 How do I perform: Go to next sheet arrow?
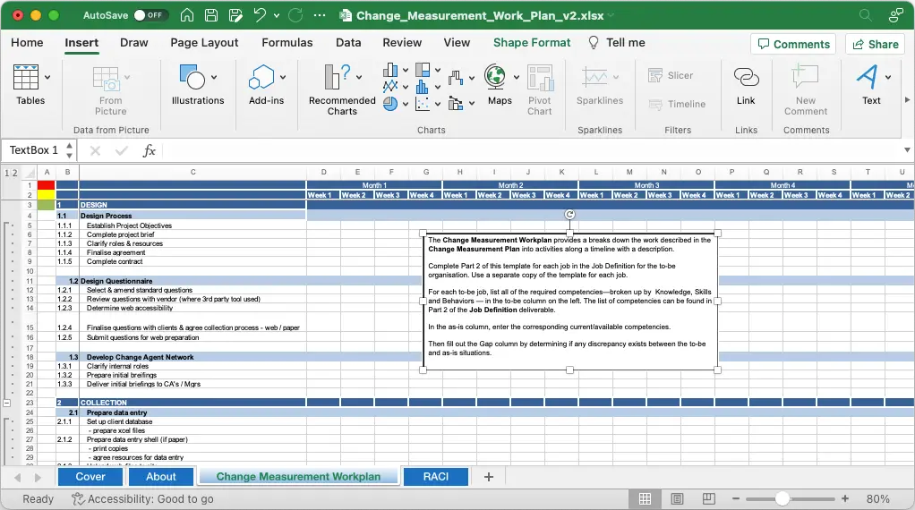pyautogui.click(x=38, y=478)
